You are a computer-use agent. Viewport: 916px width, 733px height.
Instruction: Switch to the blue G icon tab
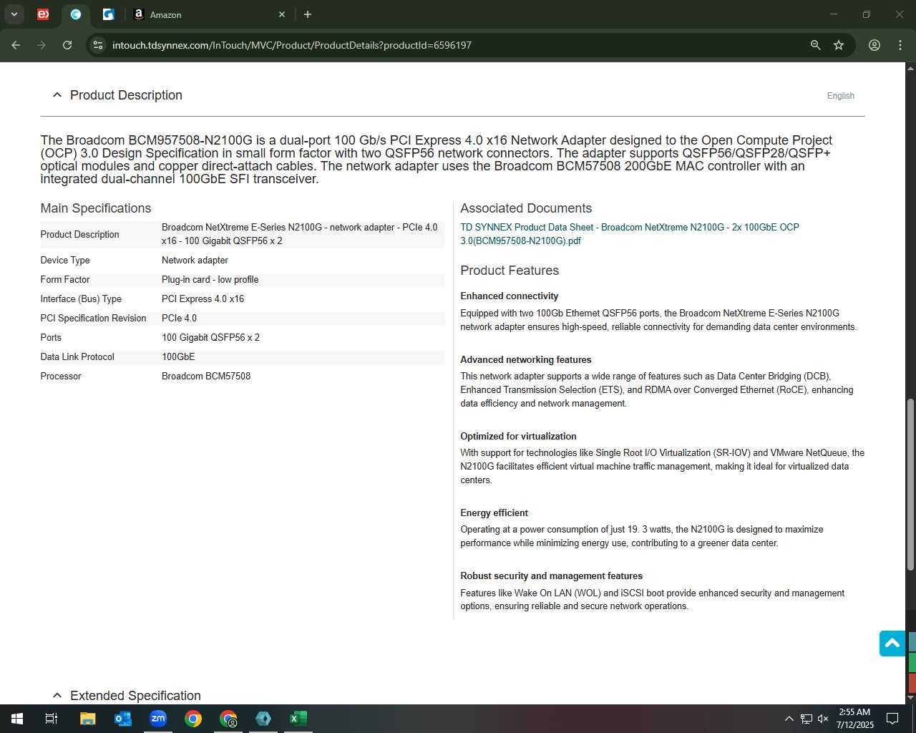108,14
